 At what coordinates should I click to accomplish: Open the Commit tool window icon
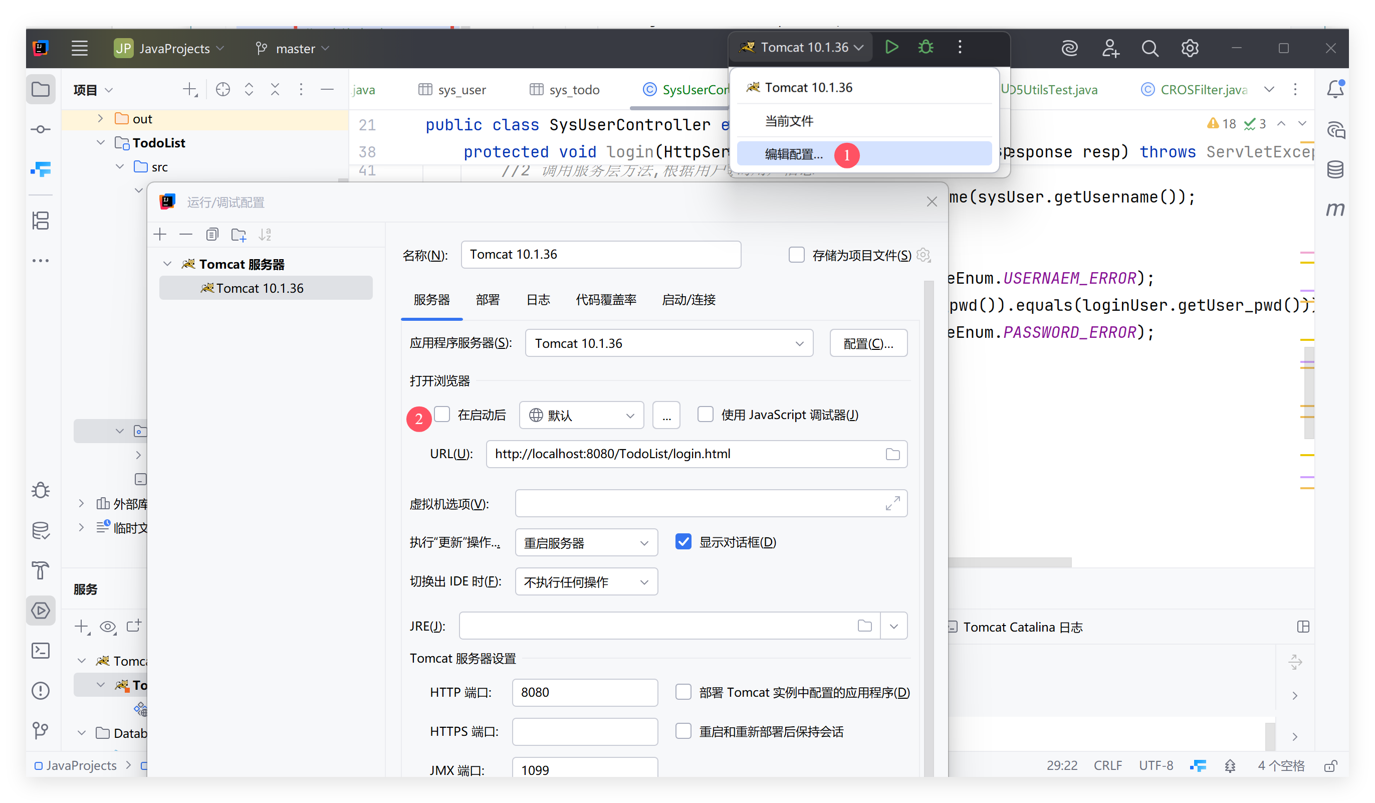[41, 129]
